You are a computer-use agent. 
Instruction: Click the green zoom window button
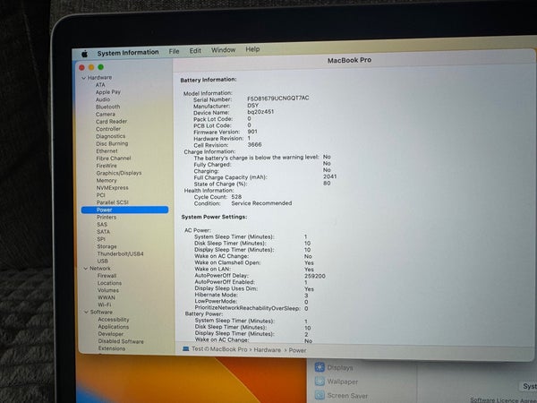(100, 67)
